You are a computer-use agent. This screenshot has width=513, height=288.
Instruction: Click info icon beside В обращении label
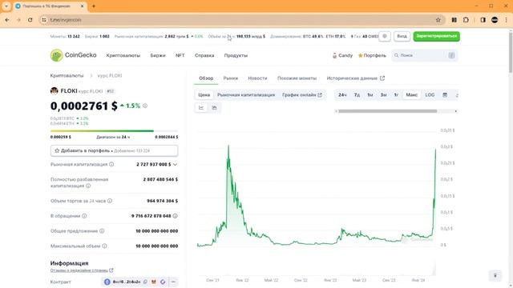point(84,216)
